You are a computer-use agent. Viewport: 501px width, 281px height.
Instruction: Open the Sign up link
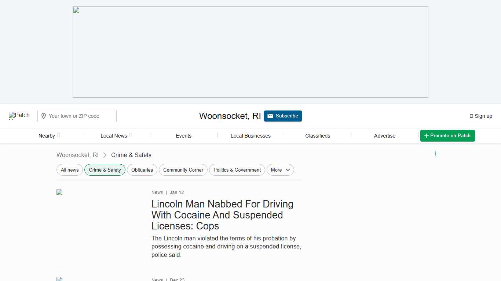pyautogui.click(x=481, y=116)
